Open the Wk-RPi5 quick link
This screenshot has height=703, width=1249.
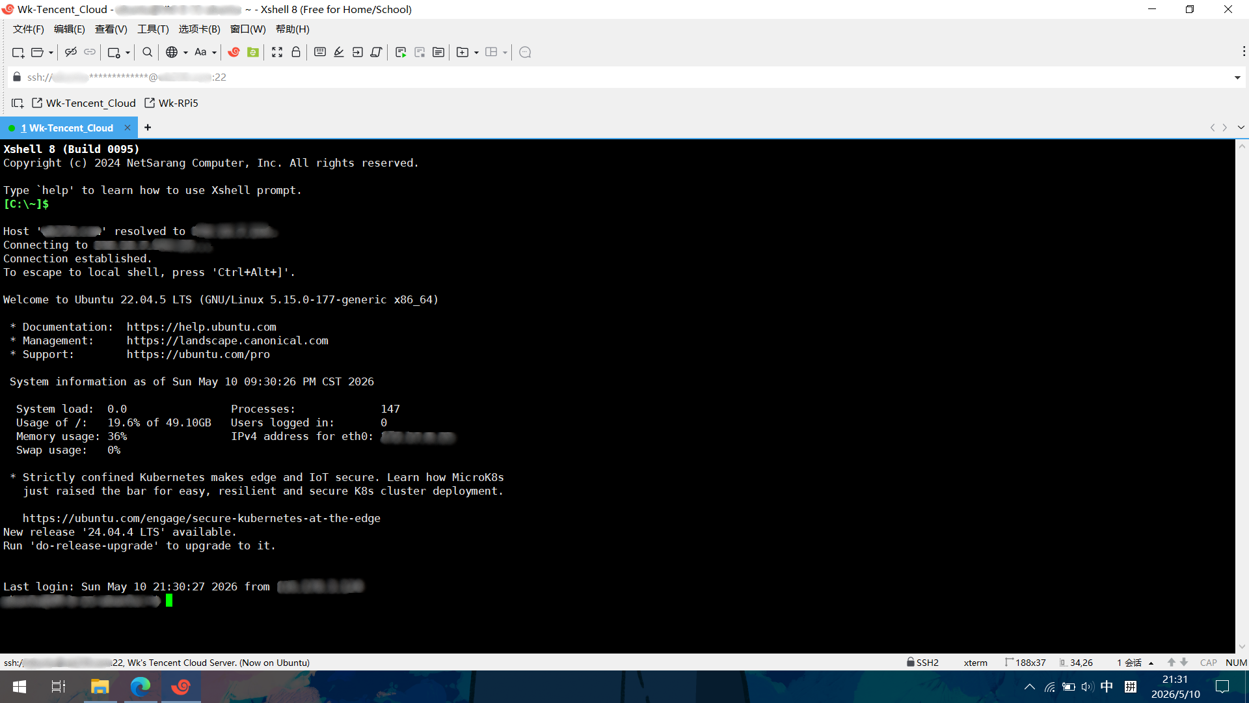171,103
